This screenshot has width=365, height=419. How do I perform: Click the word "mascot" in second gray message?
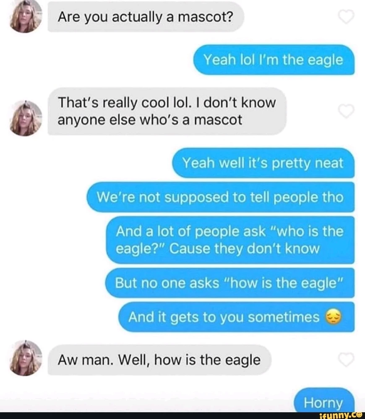[218, 120]
